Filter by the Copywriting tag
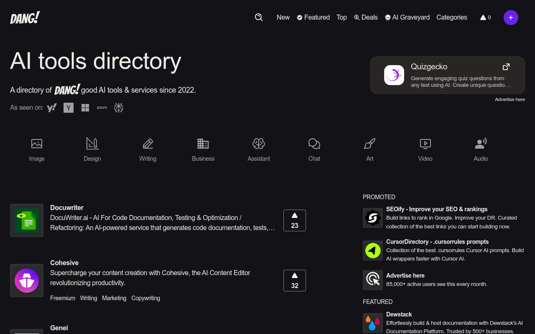 point(145,298)
